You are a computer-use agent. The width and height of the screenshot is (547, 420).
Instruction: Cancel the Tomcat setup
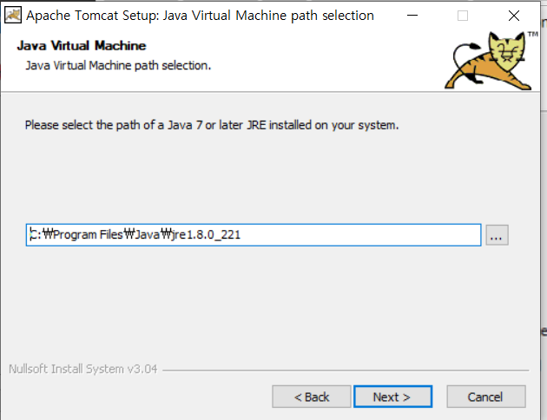point(486,397)
